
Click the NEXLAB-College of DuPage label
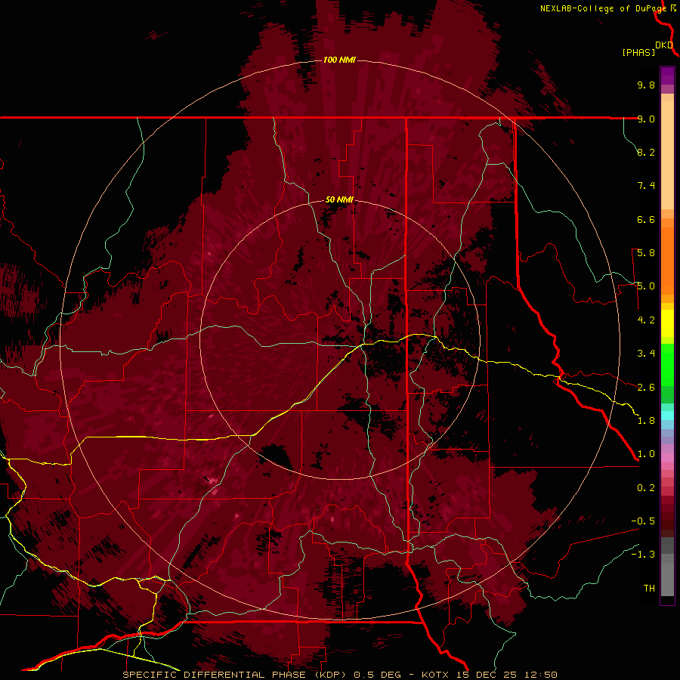pyautogui.click(x=603, y=8)
